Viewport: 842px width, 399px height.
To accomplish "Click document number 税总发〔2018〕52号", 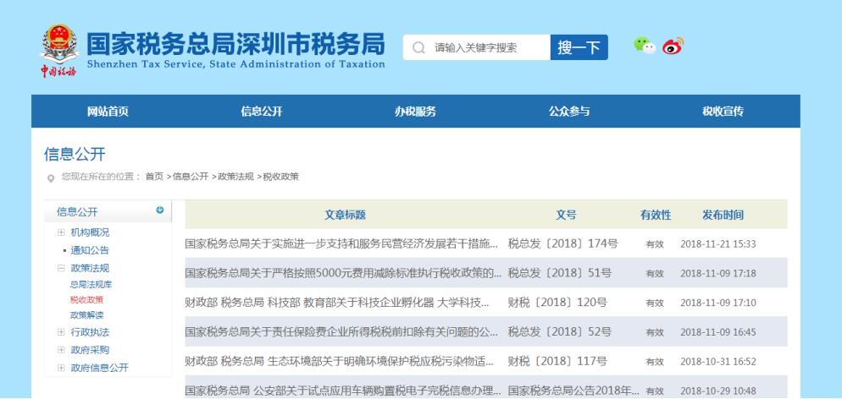I will pos(560,331).
